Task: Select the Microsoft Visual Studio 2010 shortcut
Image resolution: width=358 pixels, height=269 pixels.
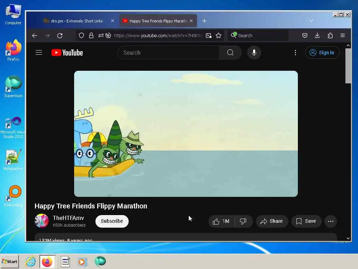Action: pos(13,127)
